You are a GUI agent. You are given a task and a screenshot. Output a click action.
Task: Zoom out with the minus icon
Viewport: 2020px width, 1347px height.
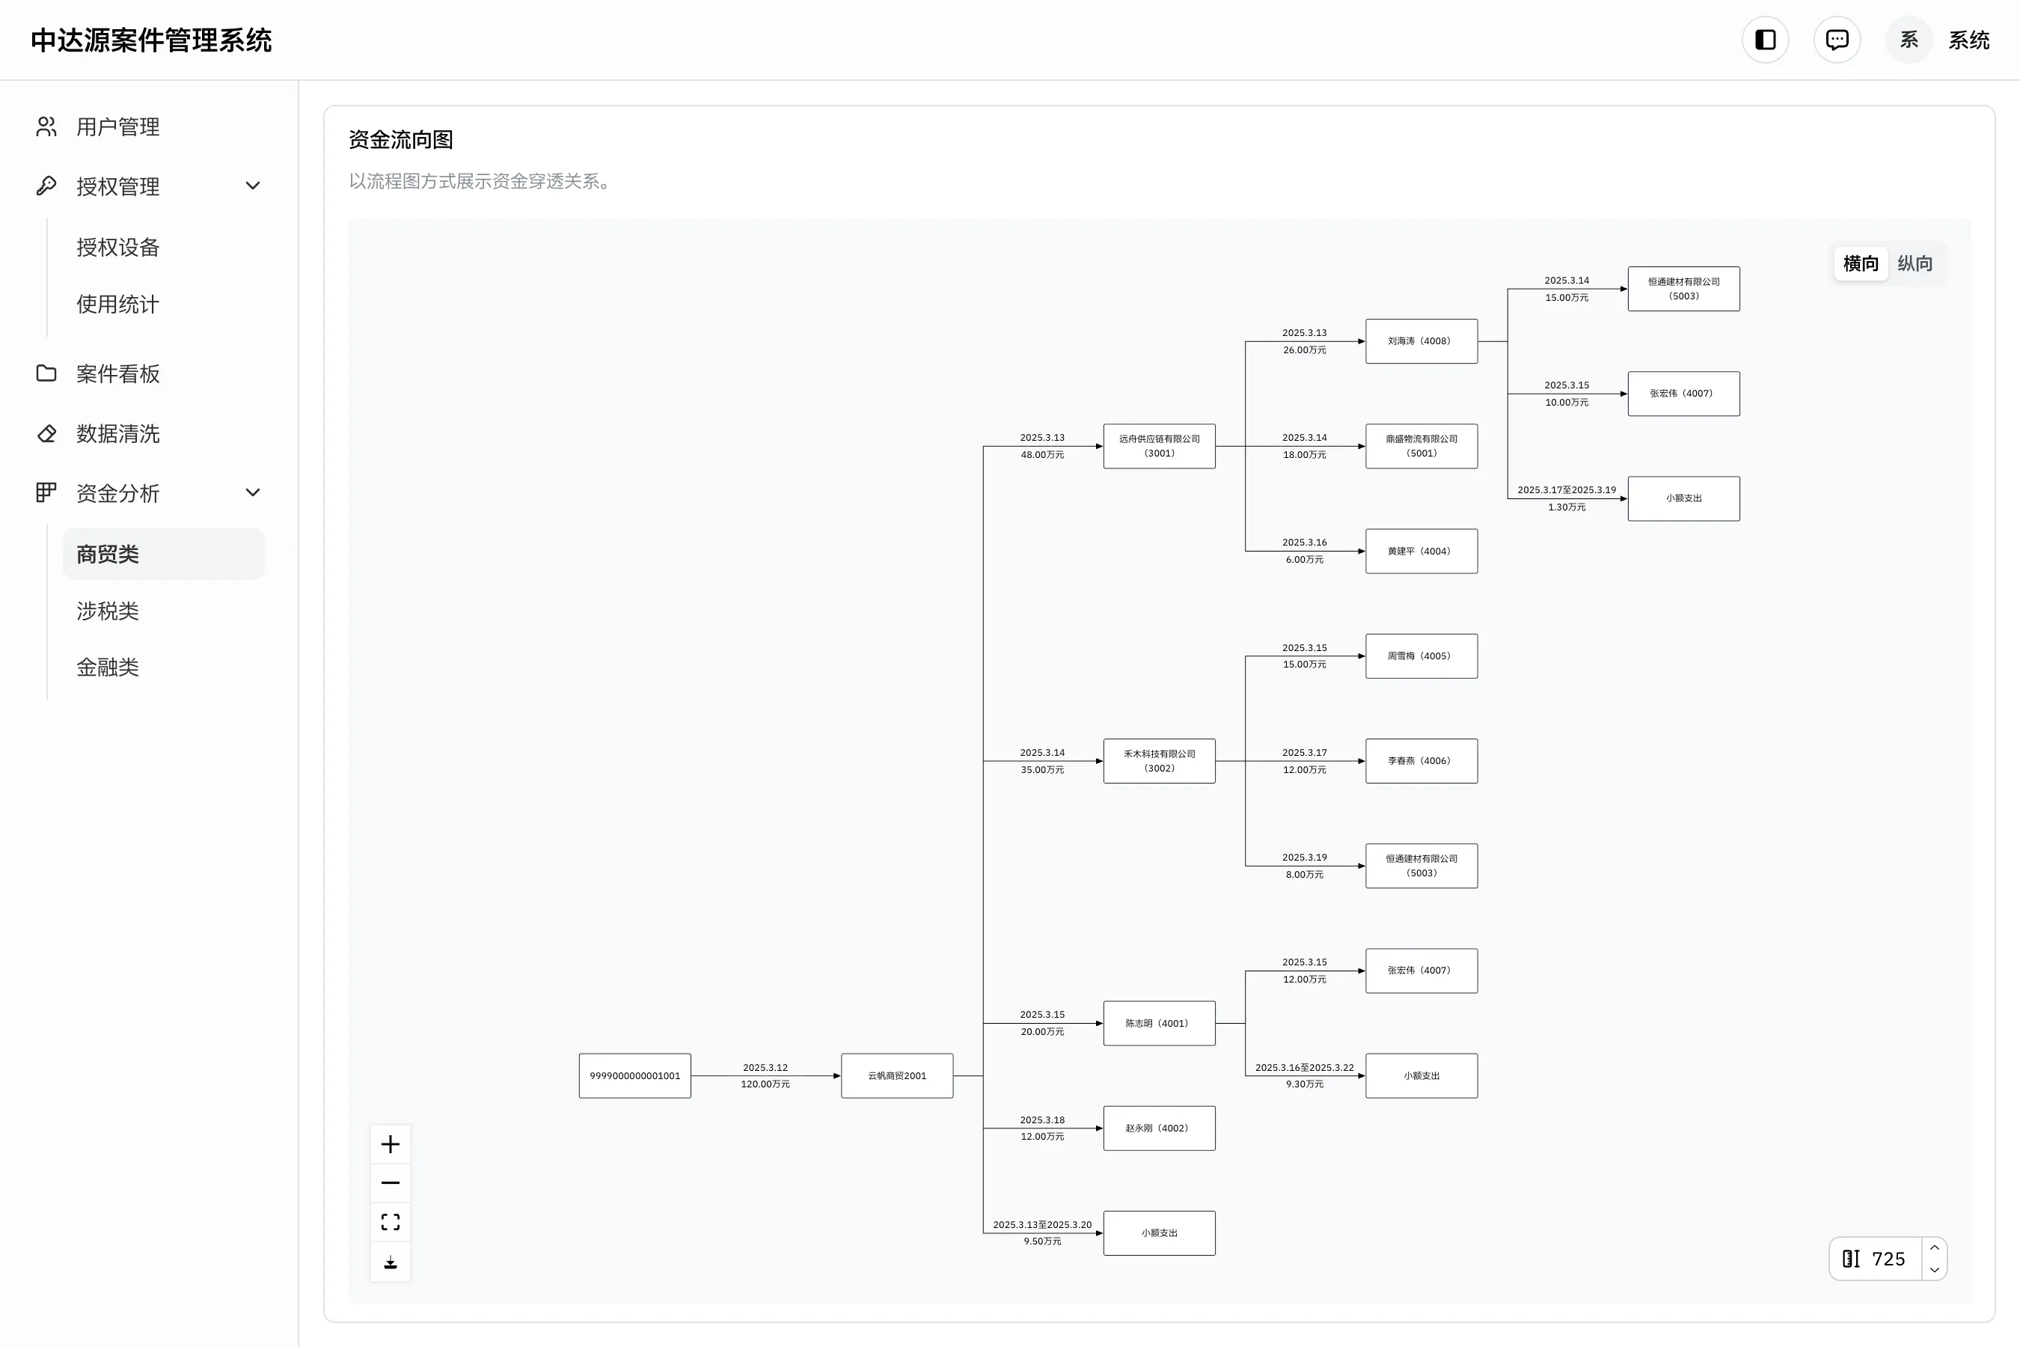click(x=390, y=1183)
